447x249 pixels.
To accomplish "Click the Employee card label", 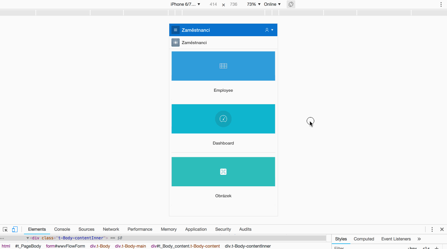I will point(223,90).
